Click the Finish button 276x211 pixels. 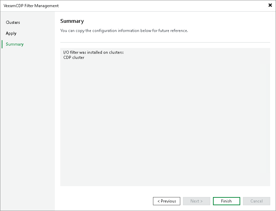coord(226,201)
